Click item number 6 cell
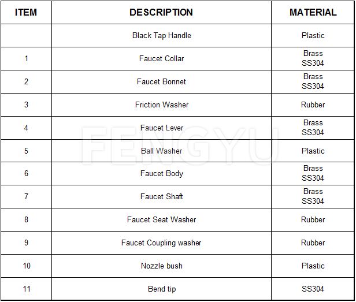The image size is (356, 302). (x=27, y=174)
